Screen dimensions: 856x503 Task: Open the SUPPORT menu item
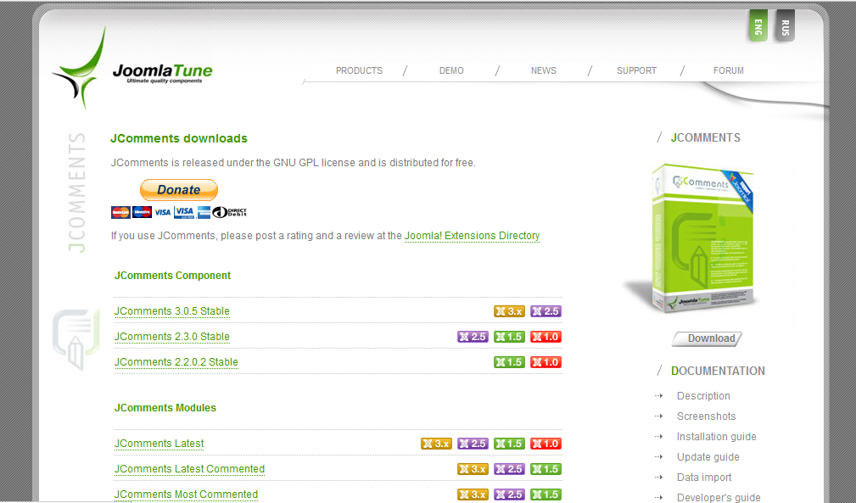[636, 70]
